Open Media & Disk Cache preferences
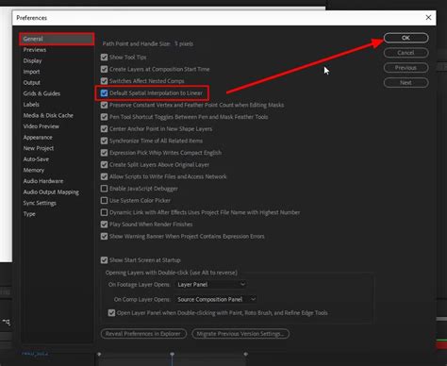Viewport: 447px width, 366px height. click(x=48, y=115)
